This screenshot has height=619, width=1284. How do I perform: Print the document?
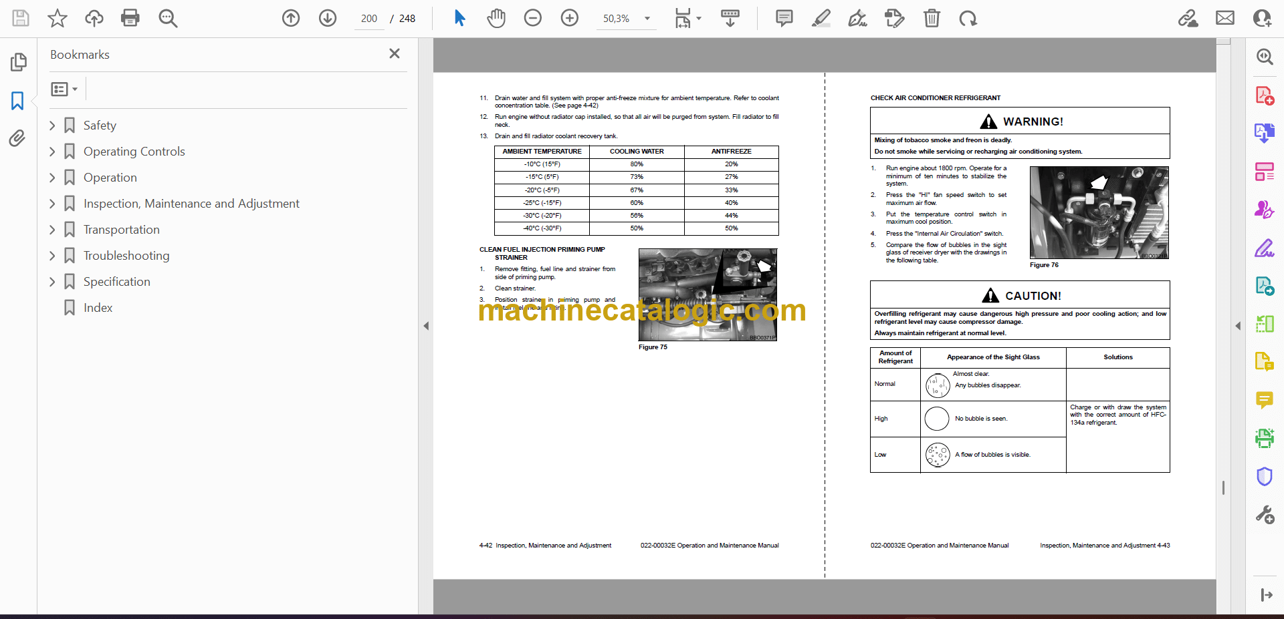130,18
